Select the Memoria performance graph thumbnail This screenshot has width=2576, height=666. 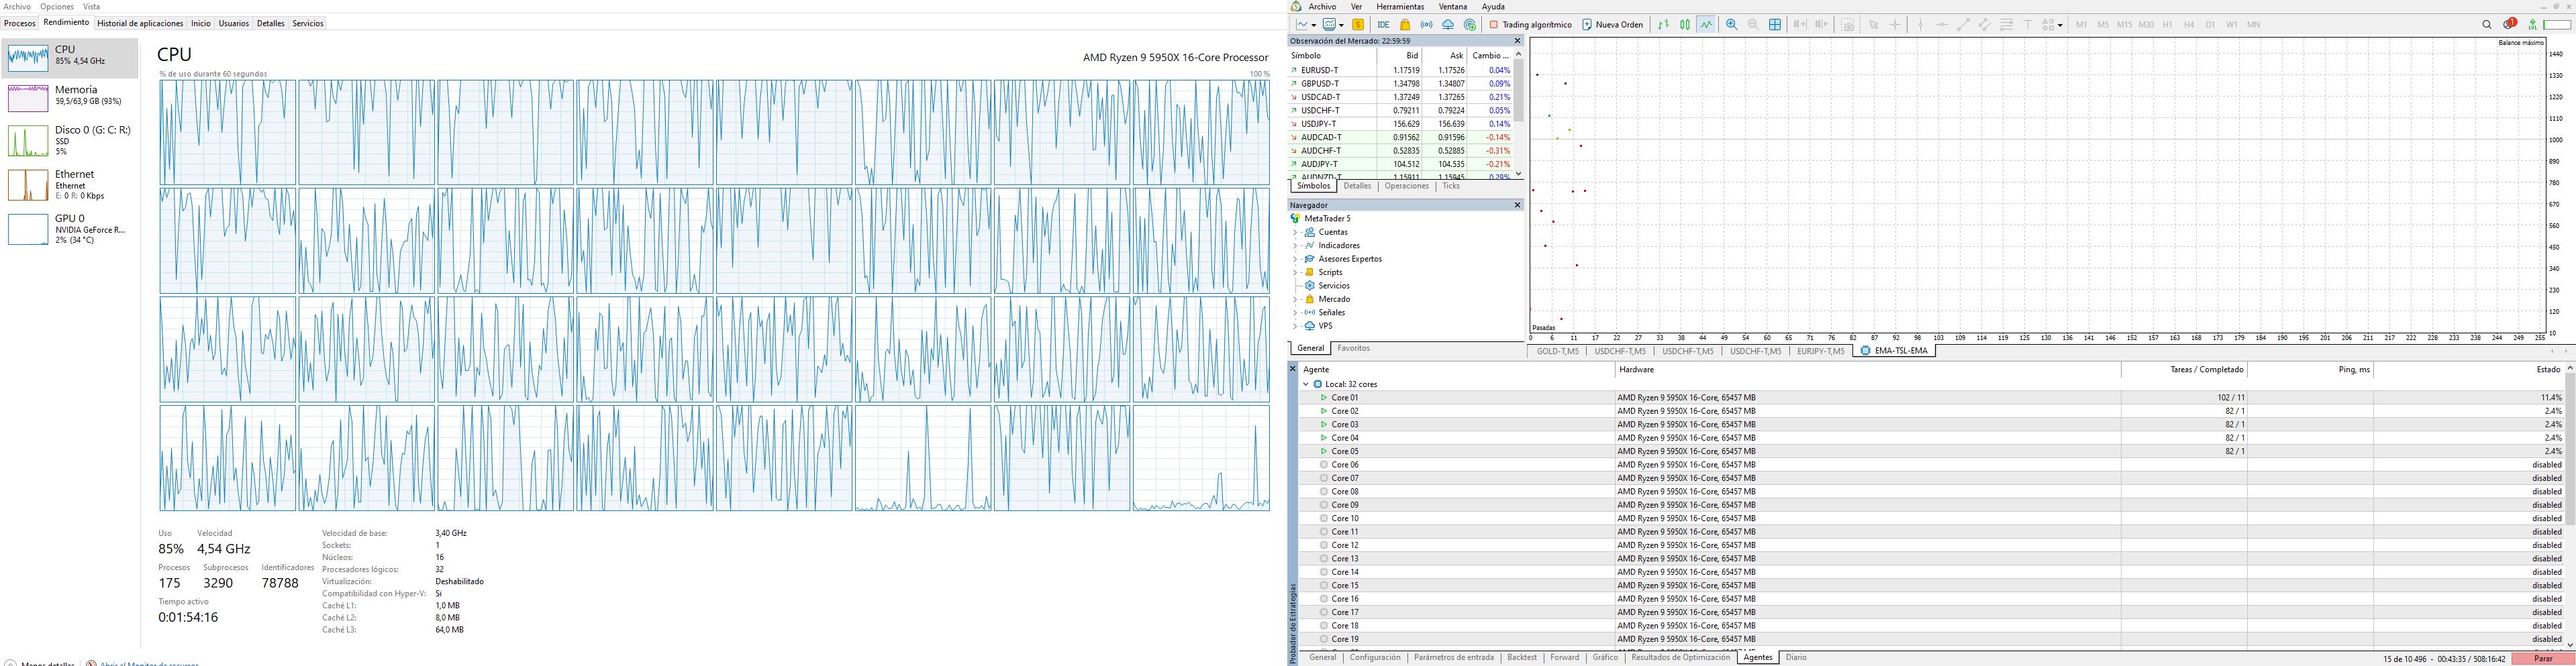click(28, 98)
